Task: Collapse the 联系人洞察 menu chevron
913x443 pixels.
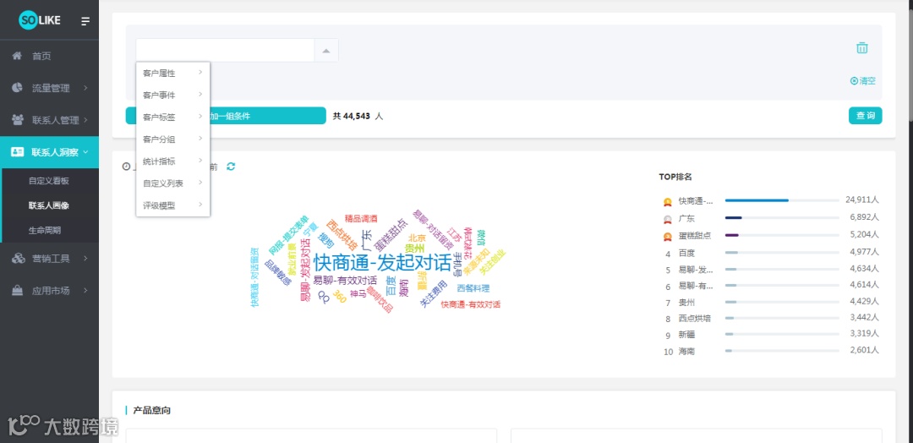Action: click(85, 152)
